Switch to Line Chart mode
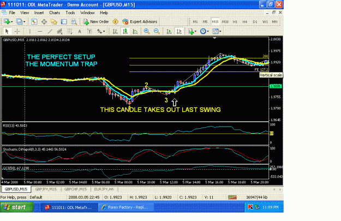The height and width of the screenshot is (221, 341). (135, 31)
